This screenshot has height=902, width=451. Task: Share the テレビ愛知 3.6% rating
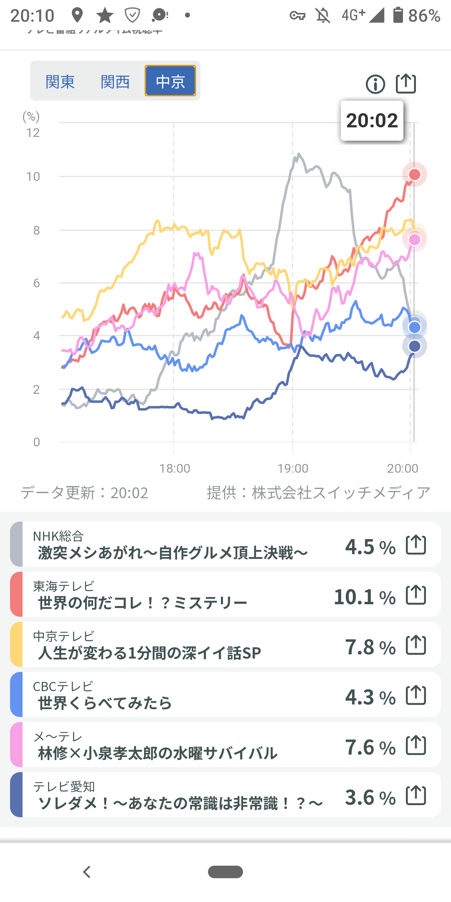tap(416, 796)
